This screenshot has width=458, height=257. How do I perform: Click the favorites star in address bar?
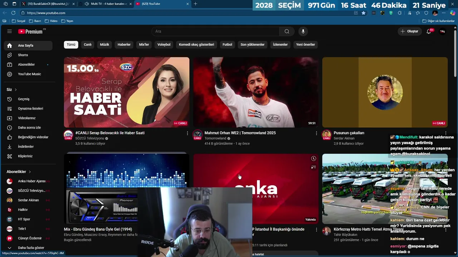(364, 13)
